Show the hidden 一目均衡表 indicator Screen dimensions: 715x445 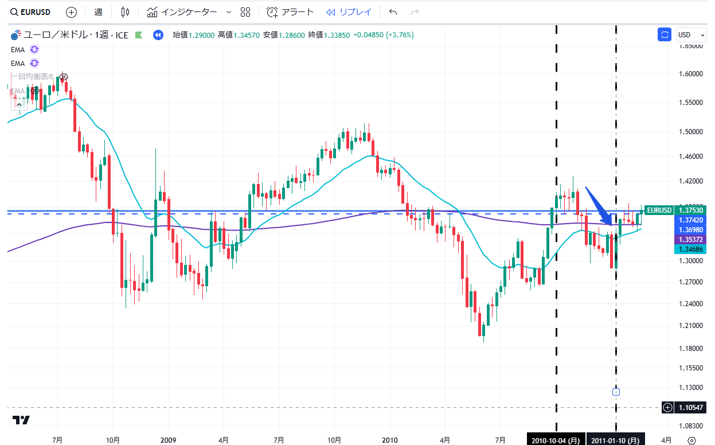coord(64,77)
